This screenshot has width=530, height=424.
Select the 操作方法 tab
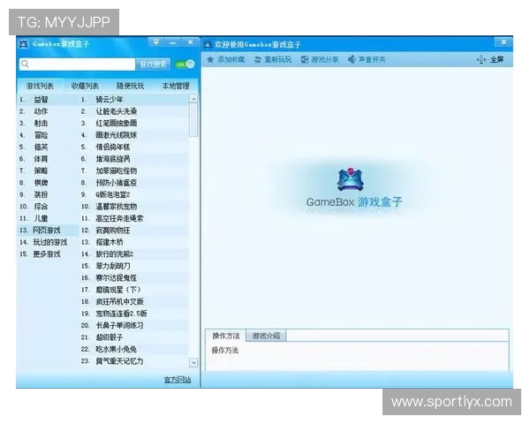point(226,336)
